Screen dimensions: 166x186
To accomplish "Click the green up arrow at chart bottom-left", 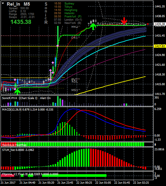I will click(17, 92).
